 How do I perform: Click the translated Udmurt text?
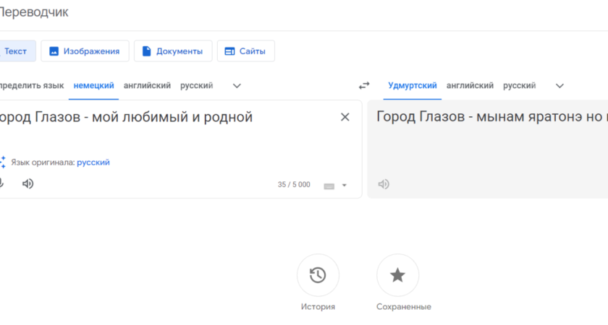pos(492,117)
